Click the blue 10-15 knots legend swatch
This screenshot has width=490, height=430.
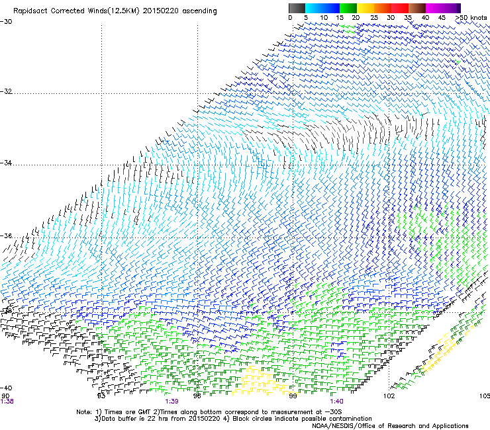coord(330,8)
